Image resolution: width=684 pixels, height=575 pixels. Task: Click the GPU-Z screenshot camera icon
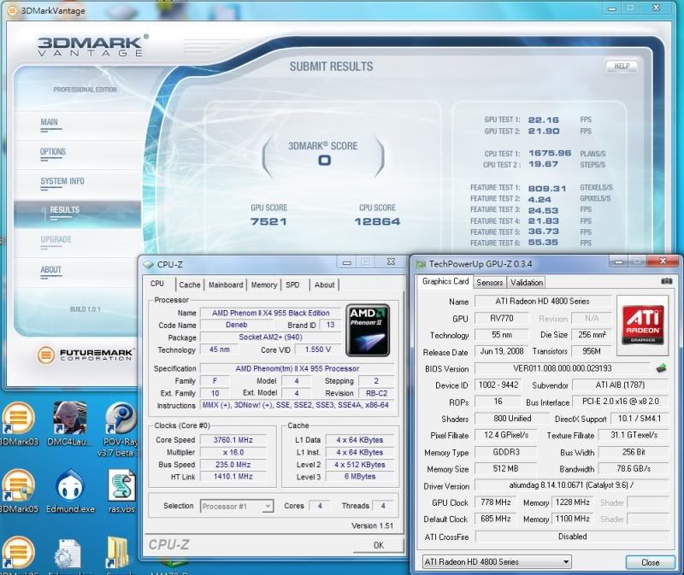[666, 282]
